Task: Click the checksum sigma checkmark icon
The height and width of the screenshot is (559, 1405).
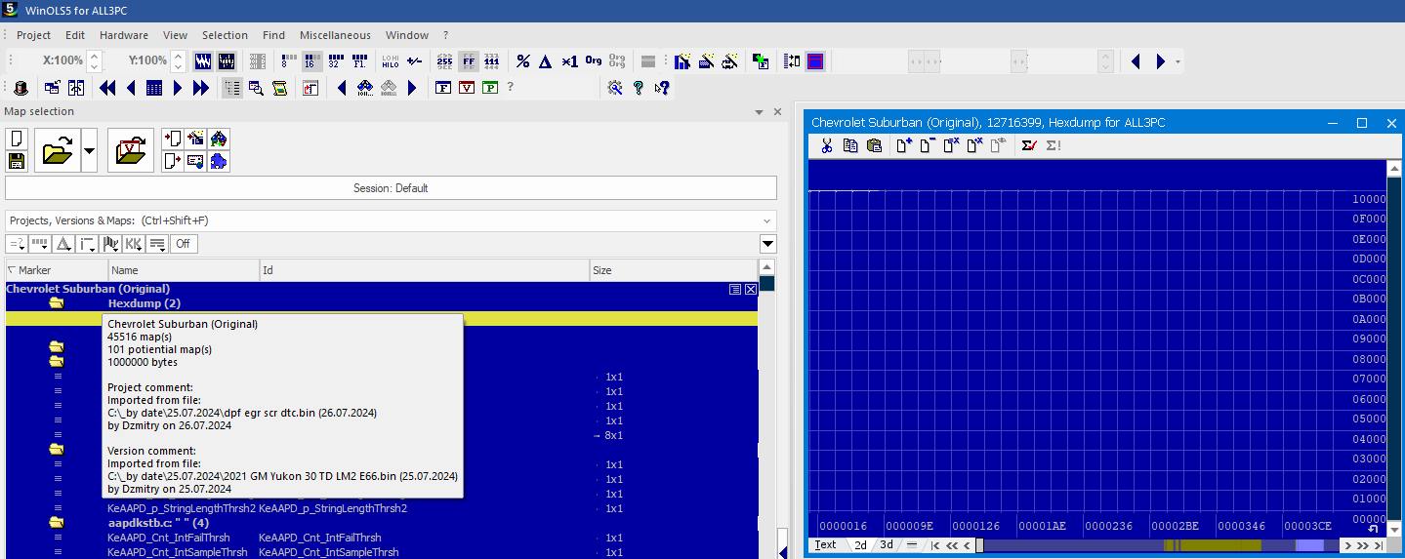Action: tap(1029, 145)
